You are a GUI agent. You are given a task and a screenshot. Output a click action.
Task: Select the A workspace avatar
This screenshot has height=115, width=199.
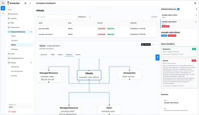point(3,3)
